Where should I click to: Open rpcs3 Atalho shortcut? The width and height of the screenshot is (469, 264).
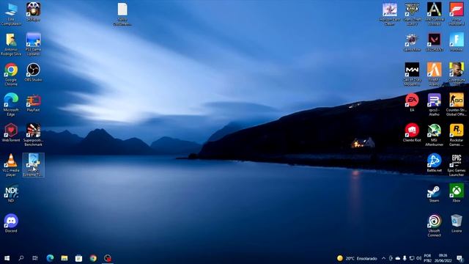coord(435,104)
